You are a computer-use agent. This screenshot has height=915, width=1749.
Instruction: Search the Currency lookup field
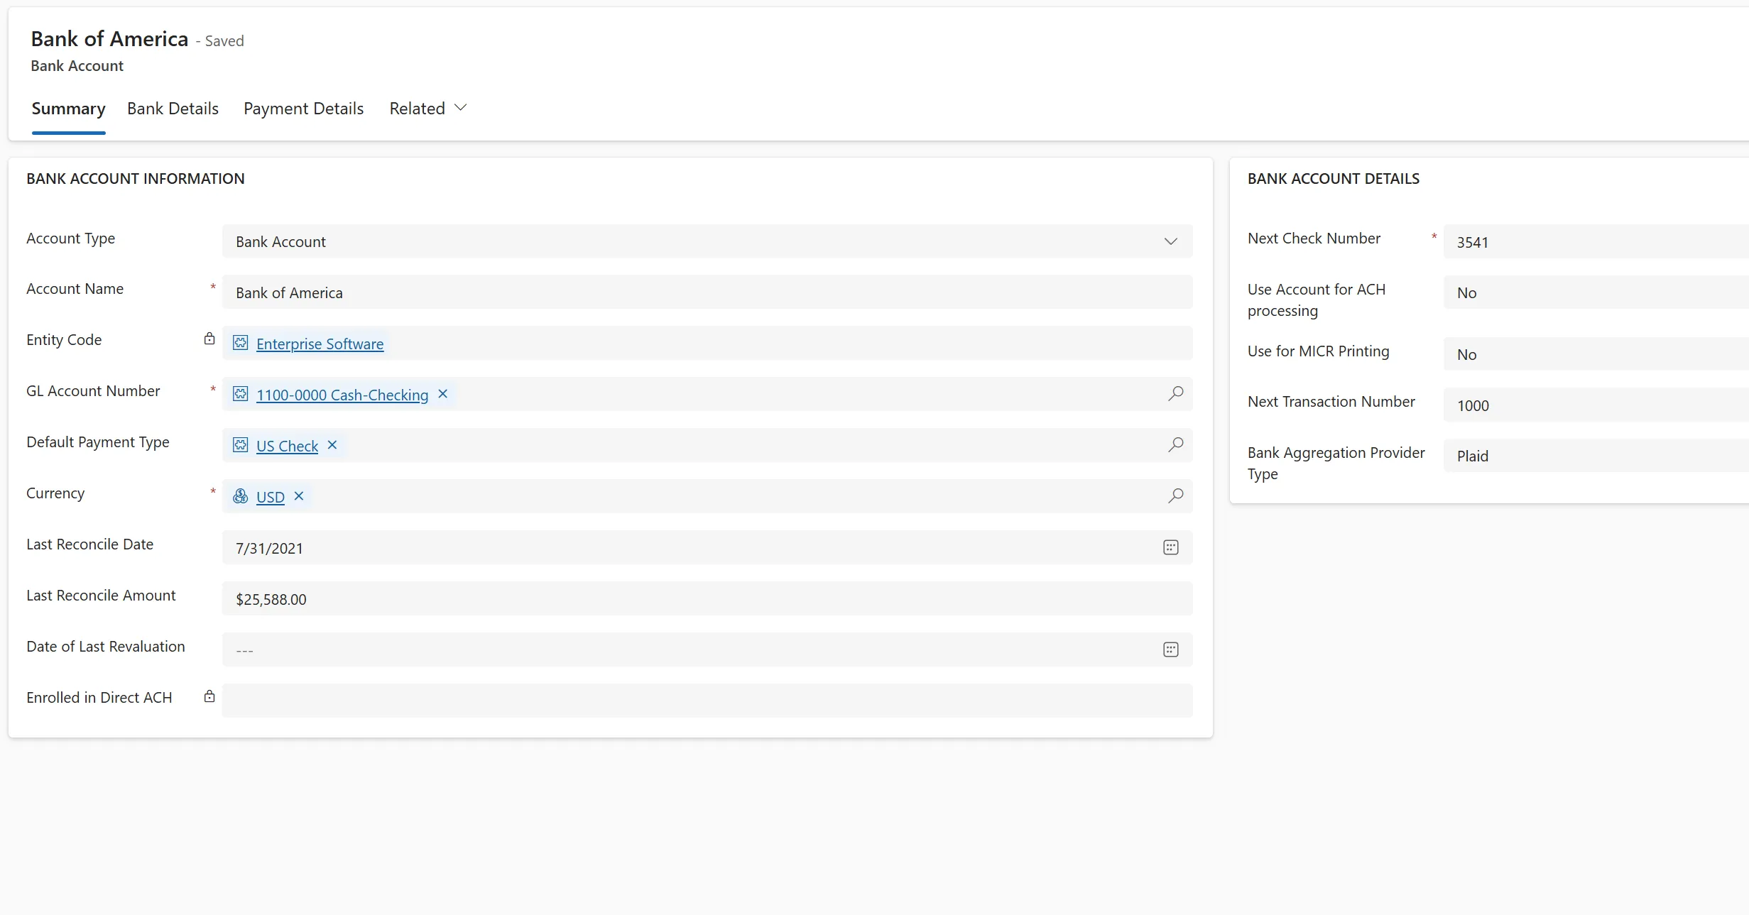click(x=1175, y=496)
